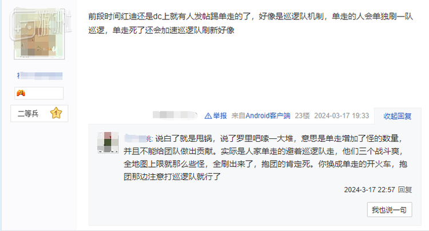Click the yellow star level icon

pos(56,113)
